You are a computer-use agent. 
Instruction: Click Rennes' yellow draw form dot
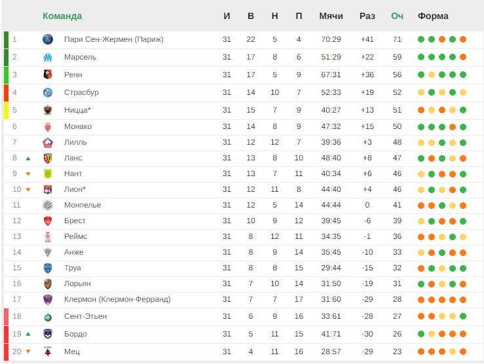tap(432, 75)
